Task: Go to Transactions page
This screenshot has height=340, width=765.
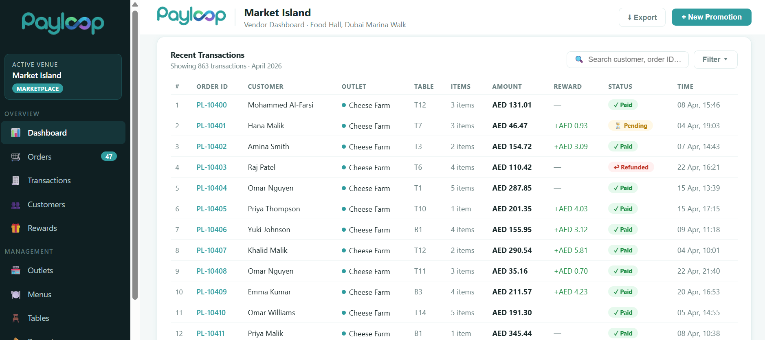Action: tap(63, 180)
